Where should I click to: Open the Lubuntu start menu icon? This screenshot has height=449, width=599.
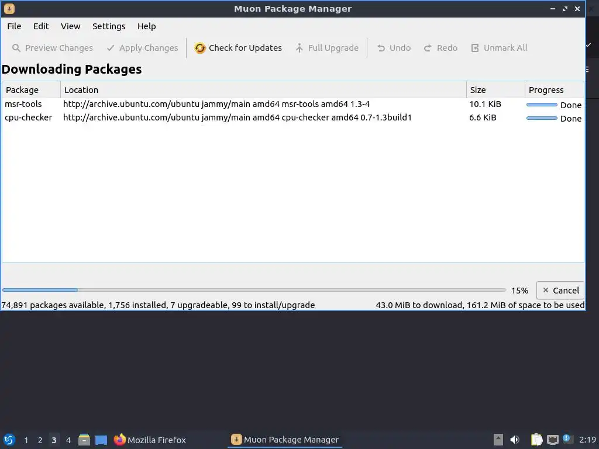(x=9, y=440)
